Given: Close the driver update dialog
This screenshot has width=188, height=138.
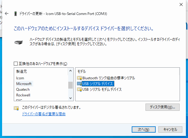Looking at the screenshot, I should [181, 4].
